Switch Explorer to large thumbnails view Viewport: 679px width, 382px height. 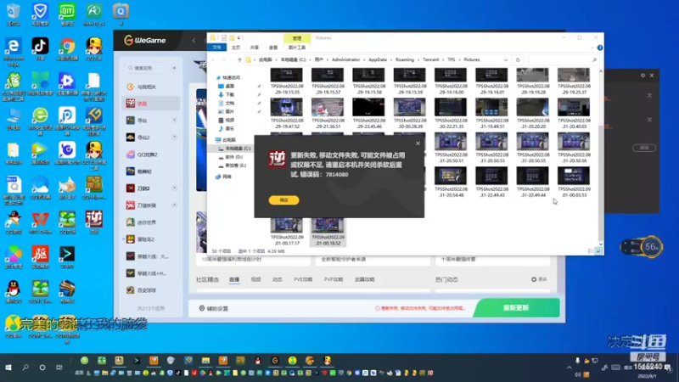(598, 250)
